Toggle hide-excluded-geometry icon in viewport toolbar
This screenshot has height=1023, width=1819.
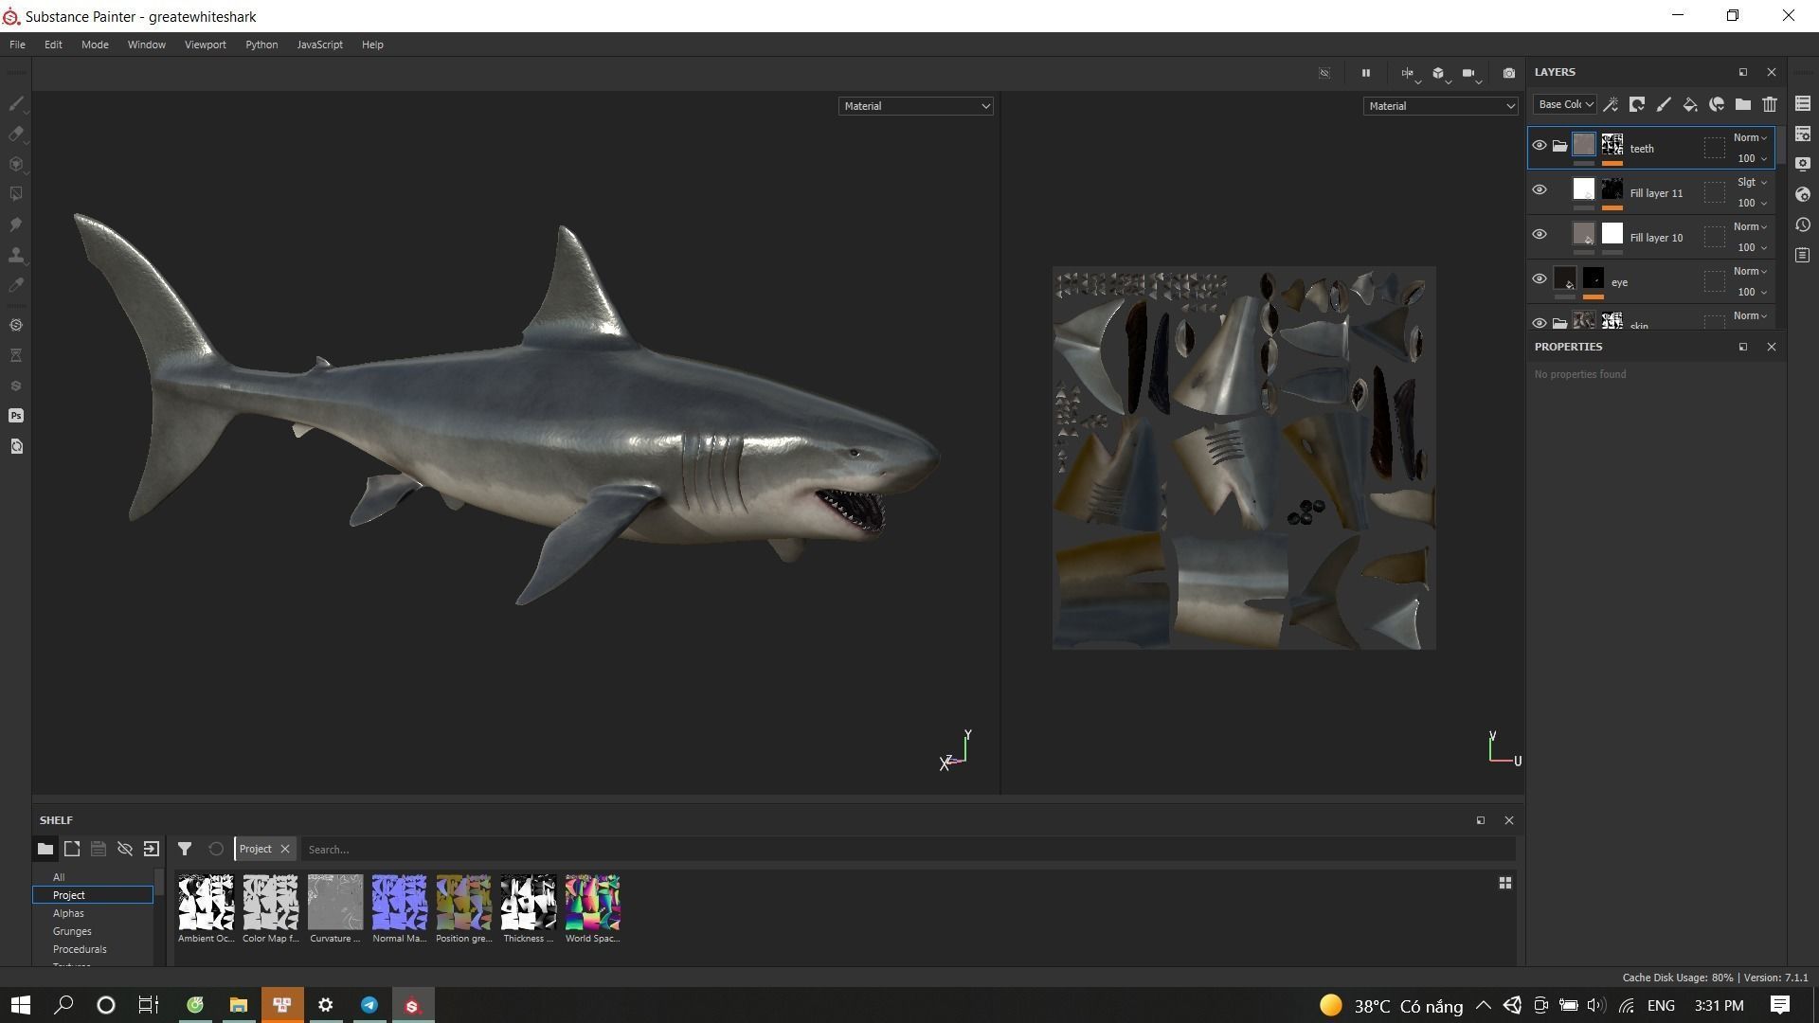(1324, 73)
